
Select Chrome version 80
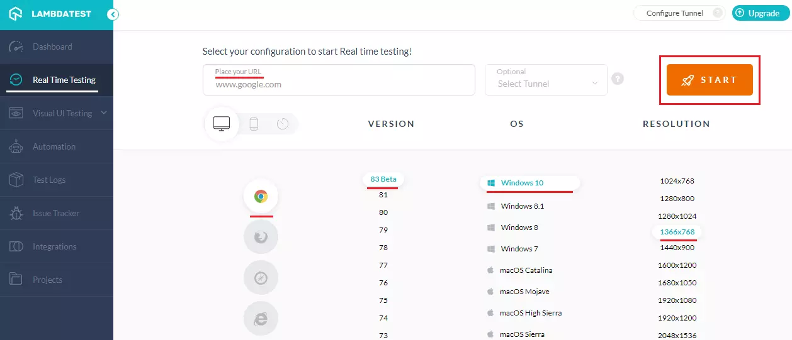click(383, 212)
